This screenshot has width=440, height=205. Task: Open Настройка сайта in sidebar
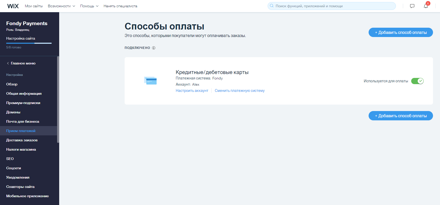(21, 38)
